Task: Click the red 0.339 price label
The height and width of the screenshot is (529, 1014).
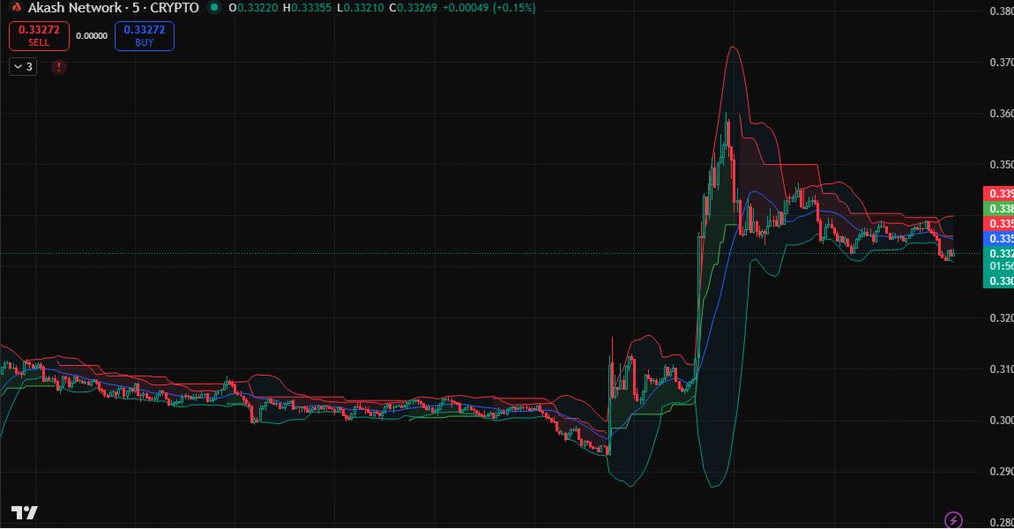Action: coord(998,193)
